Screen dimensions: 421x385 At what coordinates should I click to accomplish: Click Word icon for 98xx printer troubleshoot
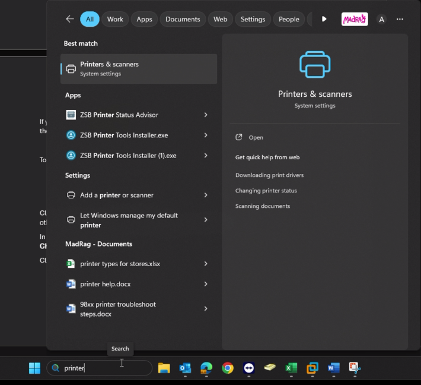[x=71, y=308]
